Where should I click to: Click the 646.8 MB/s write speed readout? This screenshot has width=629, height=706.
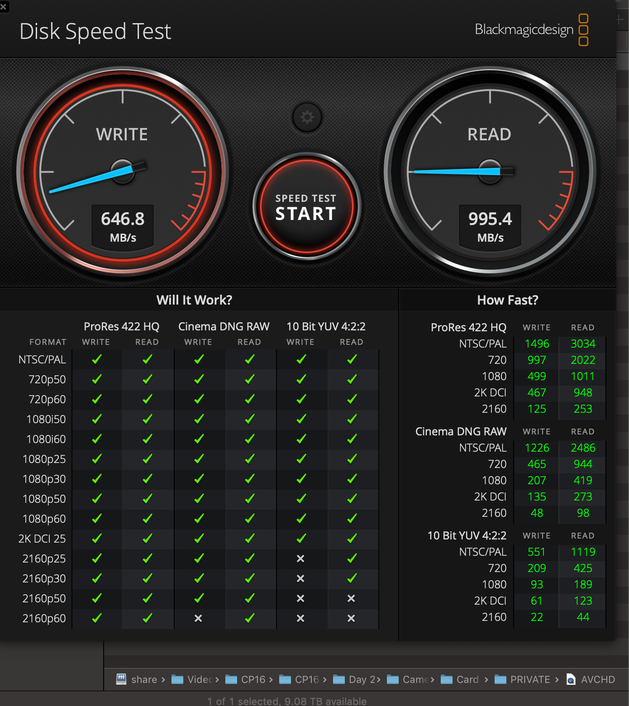point(123,226)
